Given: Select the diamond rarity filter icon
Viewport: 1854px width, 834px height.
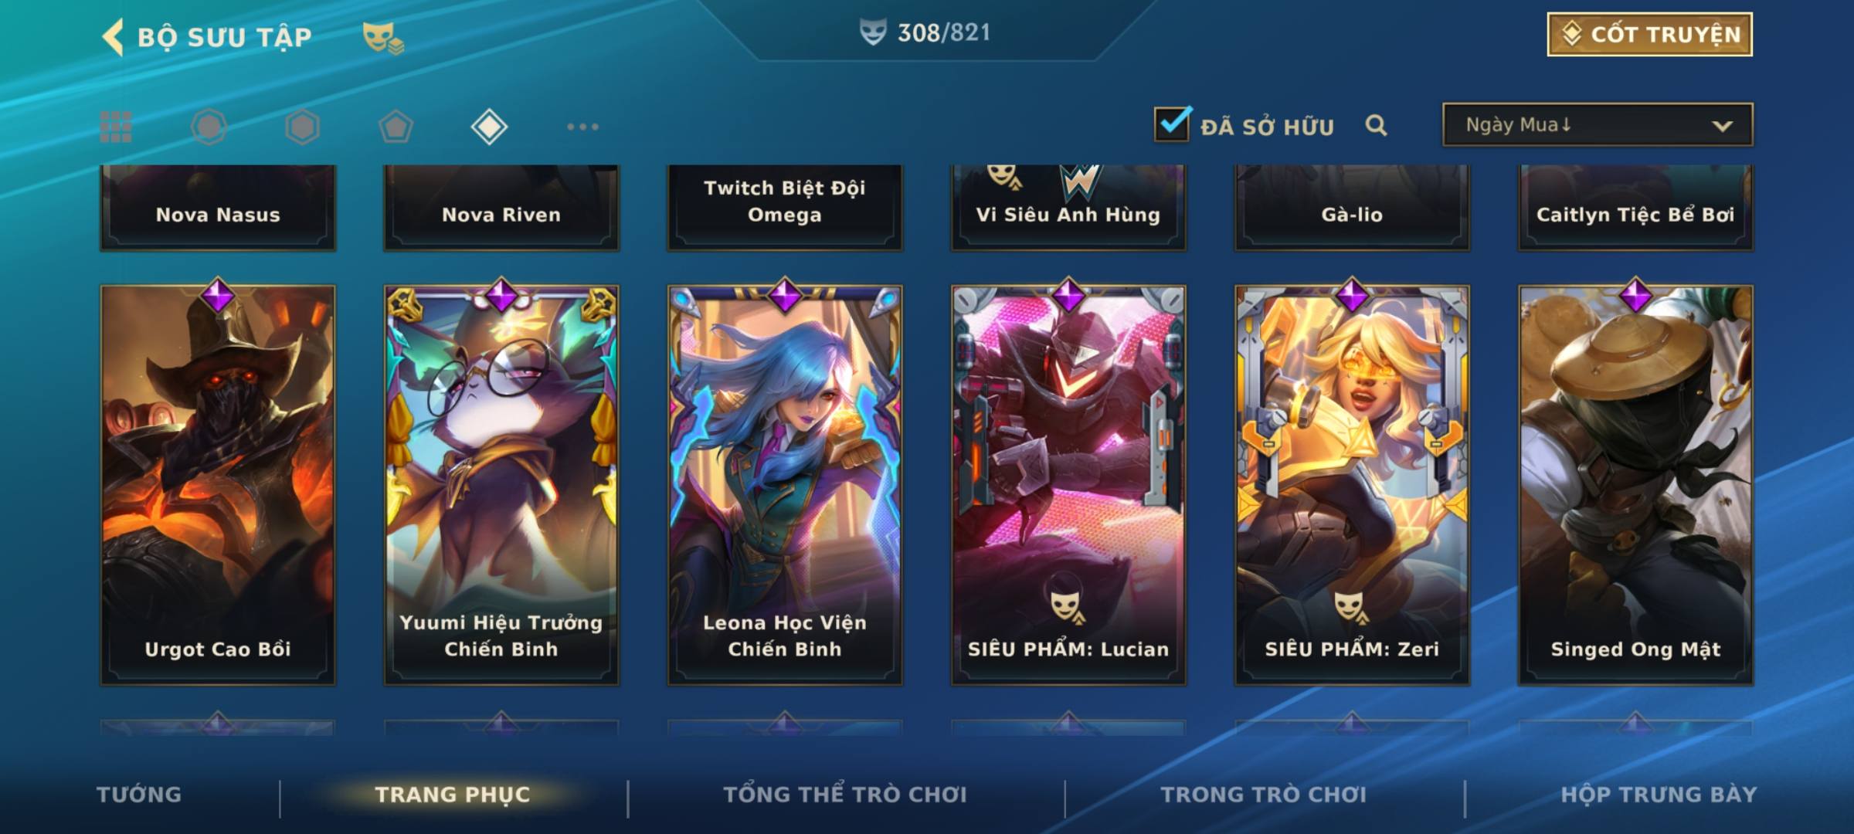Looking at the screenshot, I should pyautogui.click(x=489, y=127).
